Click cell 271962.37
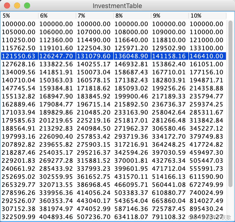 [x=132, y=128]
